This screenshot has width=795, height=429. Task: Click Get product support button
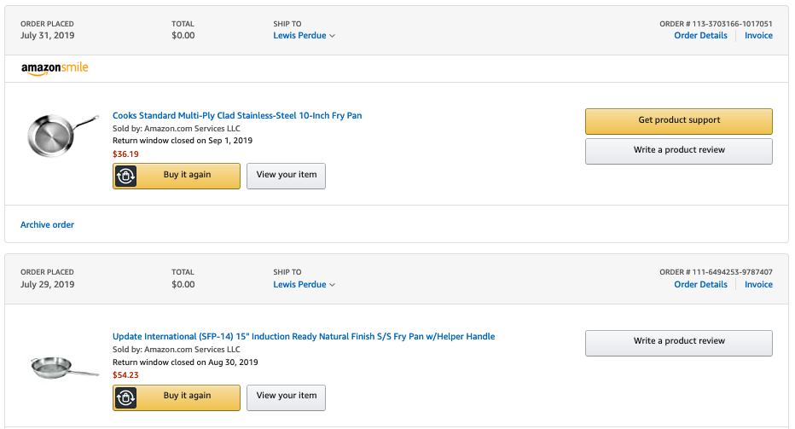point(679,121)
